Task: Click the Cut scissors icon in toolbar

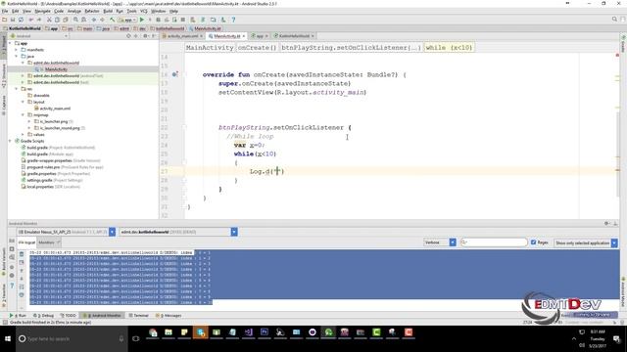Action: click(x=49, y=20)
